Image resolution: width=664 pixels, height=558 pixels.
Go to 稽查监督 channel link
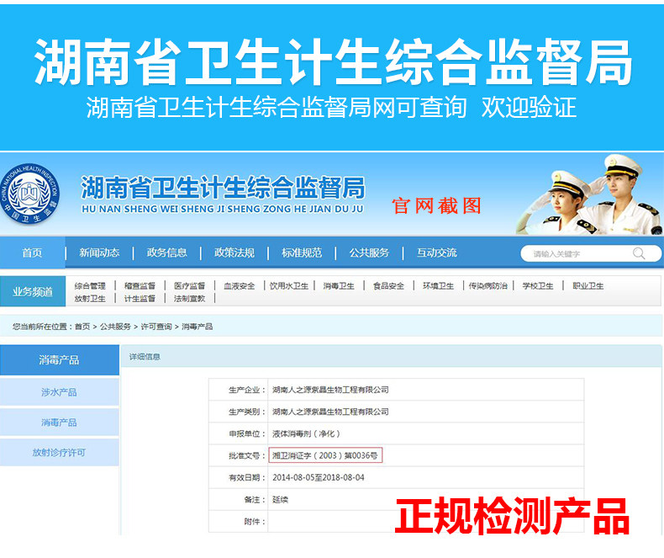click(140, 286)
